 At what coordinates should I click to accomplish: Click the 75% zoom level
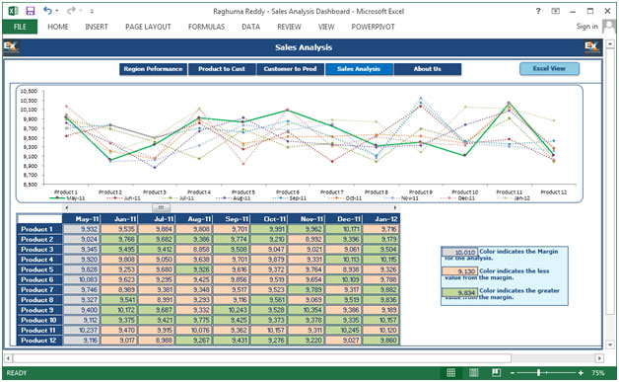[597, 373]
